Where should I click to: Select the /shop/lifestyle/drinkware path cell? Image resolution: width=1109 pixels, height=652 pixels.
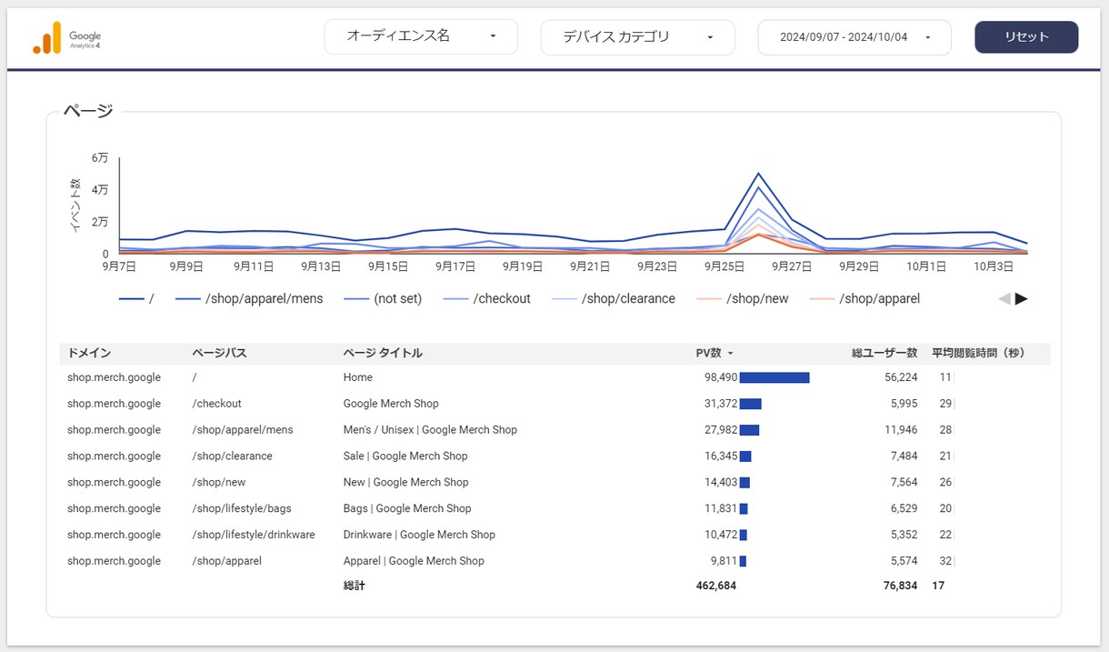[x=254, y=536]
